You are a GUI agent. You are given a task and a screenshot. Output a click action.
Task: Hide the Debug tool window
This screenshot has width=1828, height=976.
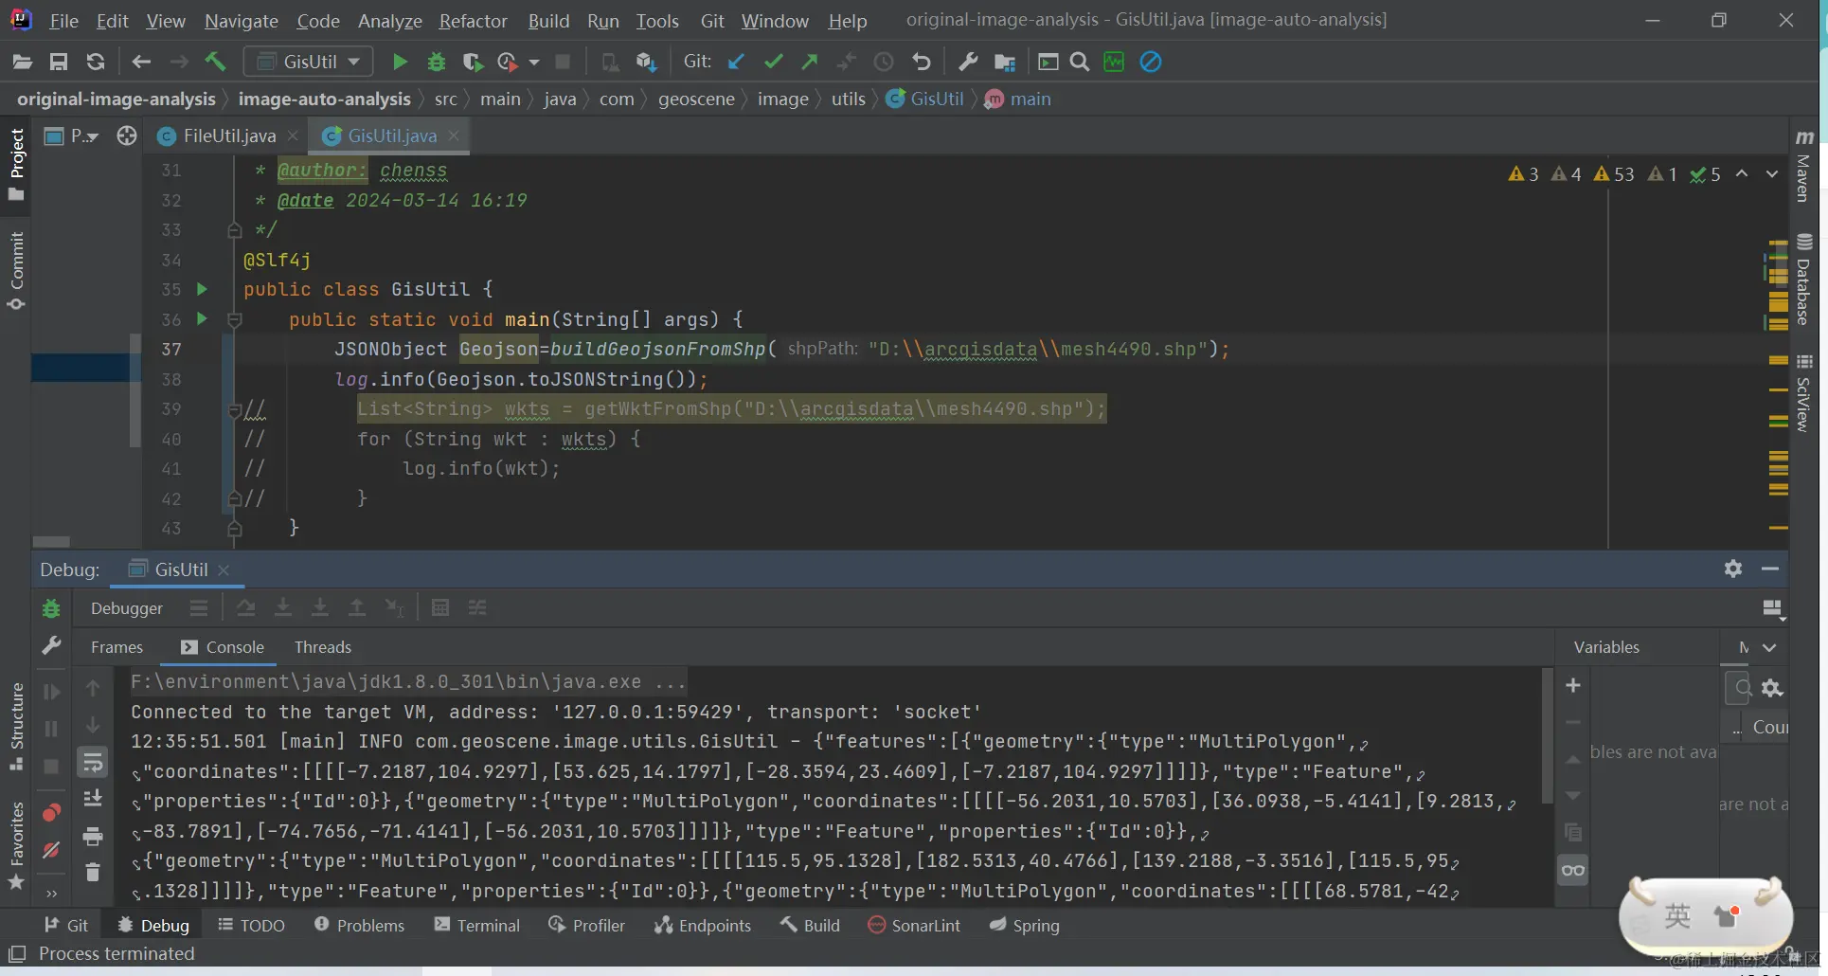(1770, 569)
